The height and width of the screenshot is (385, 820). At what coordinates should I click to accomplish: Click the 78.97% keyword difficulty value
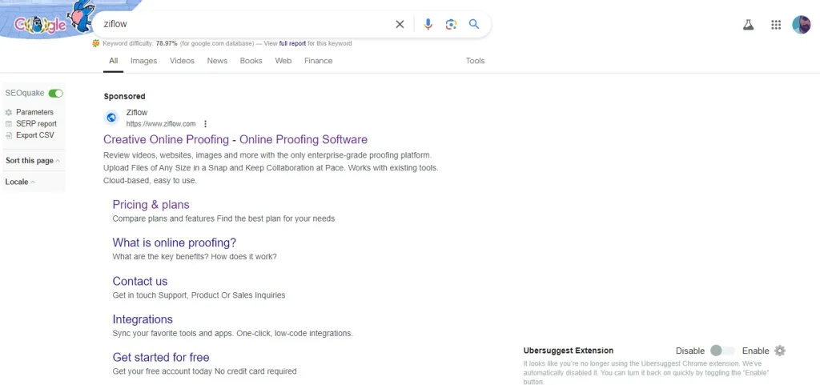[167, 43]
